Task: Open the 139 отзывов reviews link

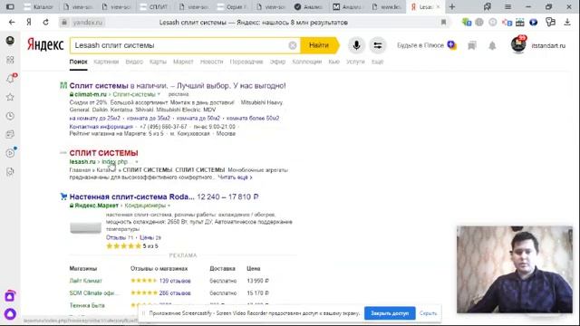Action: click(175, 281)
